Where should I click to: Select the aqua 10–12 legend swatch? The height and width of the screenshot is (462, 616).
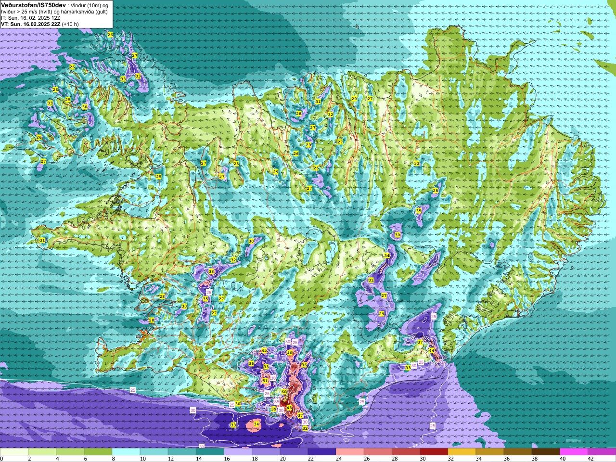[154, 452]
